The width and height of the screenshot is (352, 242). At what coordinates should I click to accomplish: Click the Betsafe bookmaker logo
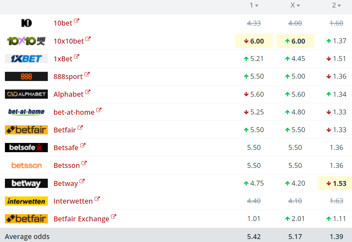point(26,148)
